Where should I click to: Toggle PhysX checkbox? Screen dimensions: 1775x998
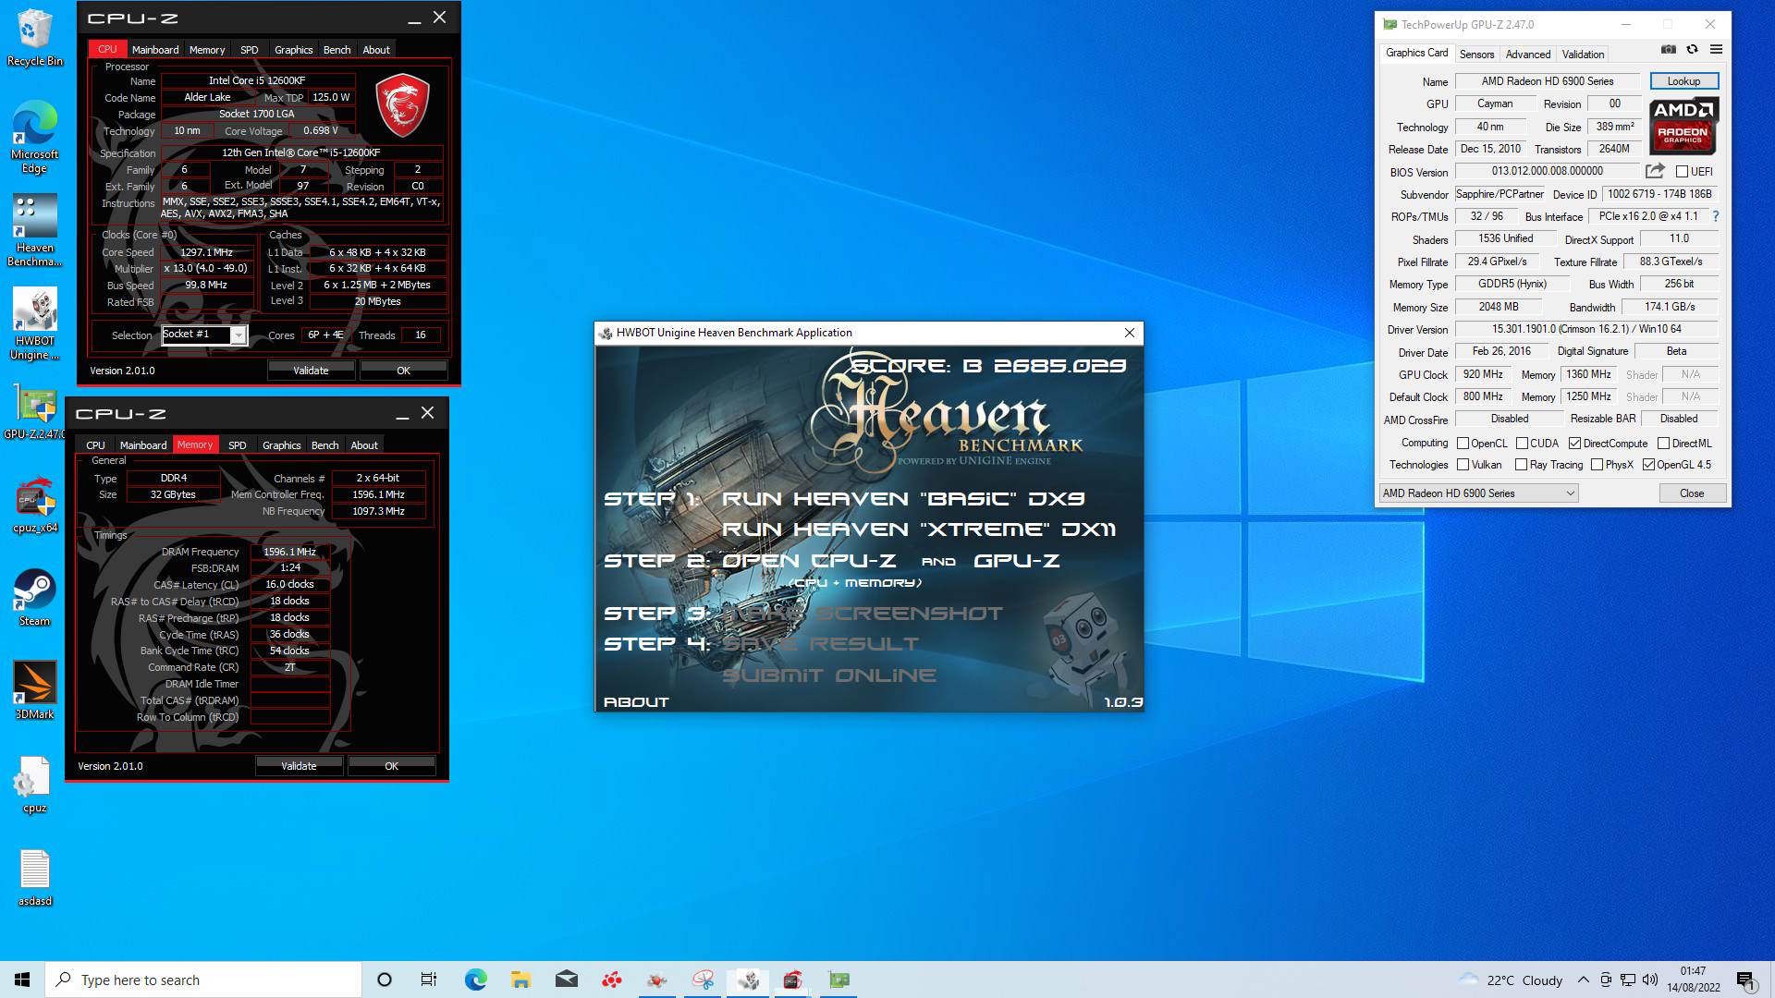(1597, 465)
